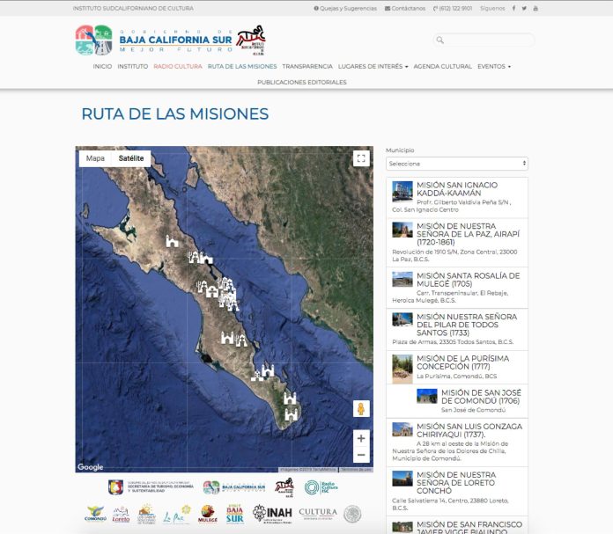This screenshot has height=534, width=613.
Task: Open the Twitter profile icon
Action: 525,8
